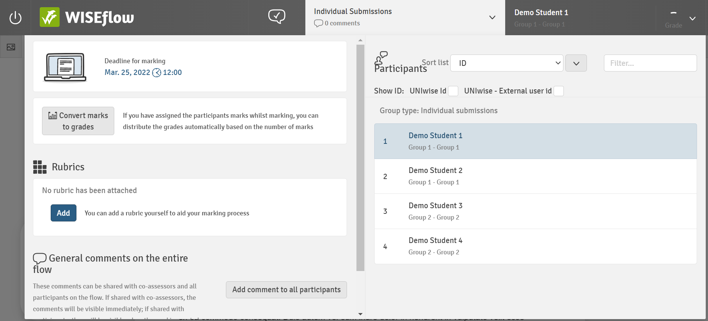This screenshot has height=321, width=708.
Task: Click the Participants heading text
Action: [400, 69]
